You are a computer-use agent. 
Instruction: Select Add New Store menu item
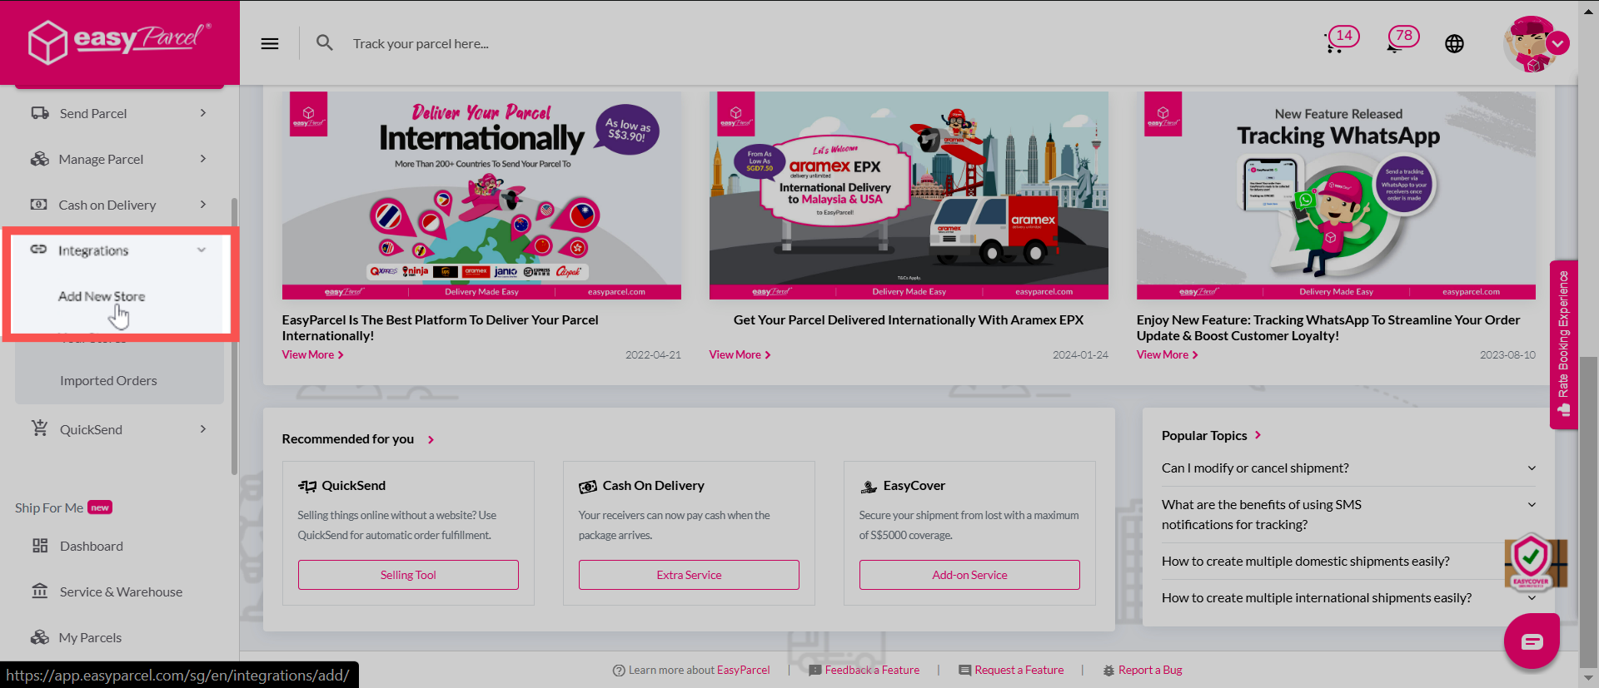(x=102, y=296)
